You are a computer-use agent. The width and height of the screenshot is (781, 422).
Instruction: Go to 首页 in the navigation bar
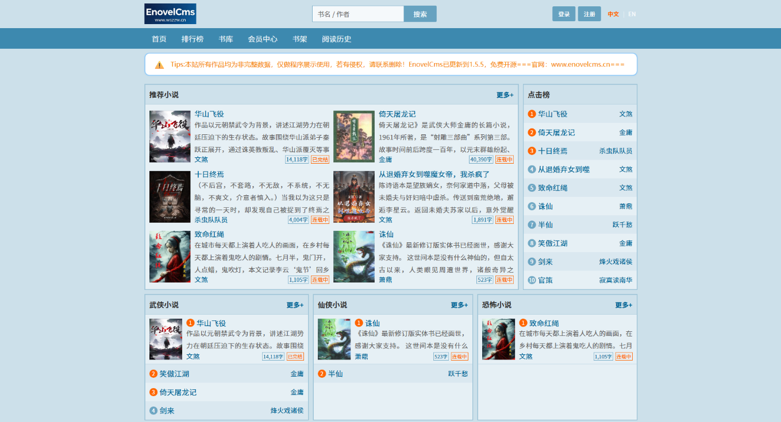(x=159, y=39)
